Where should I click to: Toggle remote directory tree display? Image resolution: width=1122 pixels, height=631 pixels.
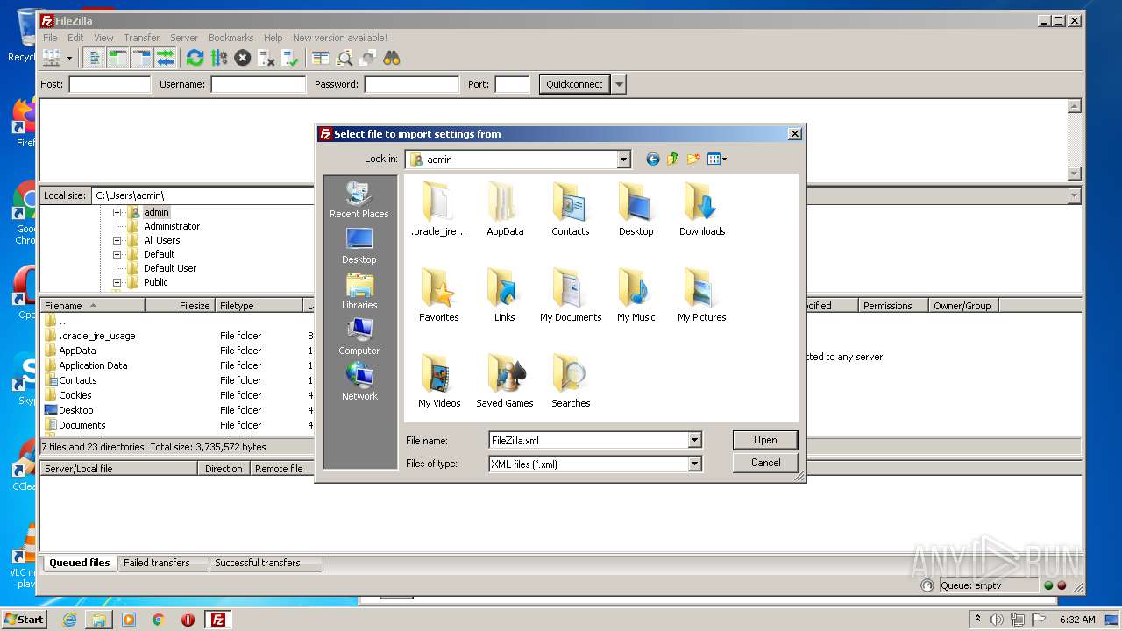pyautogui.click(x=141, y=58)
